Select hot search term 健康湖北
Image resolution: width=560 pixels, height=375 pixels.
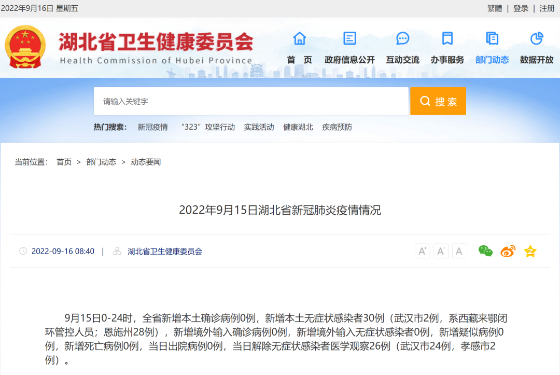click(298, 127)
